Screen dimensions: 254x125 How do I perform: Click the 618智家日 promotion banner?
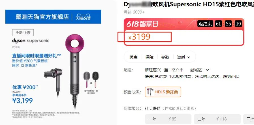point(142,24)
